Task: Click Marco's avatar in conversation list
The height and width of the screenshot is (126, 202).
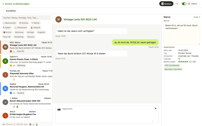Action: click(x=6, y=47)
